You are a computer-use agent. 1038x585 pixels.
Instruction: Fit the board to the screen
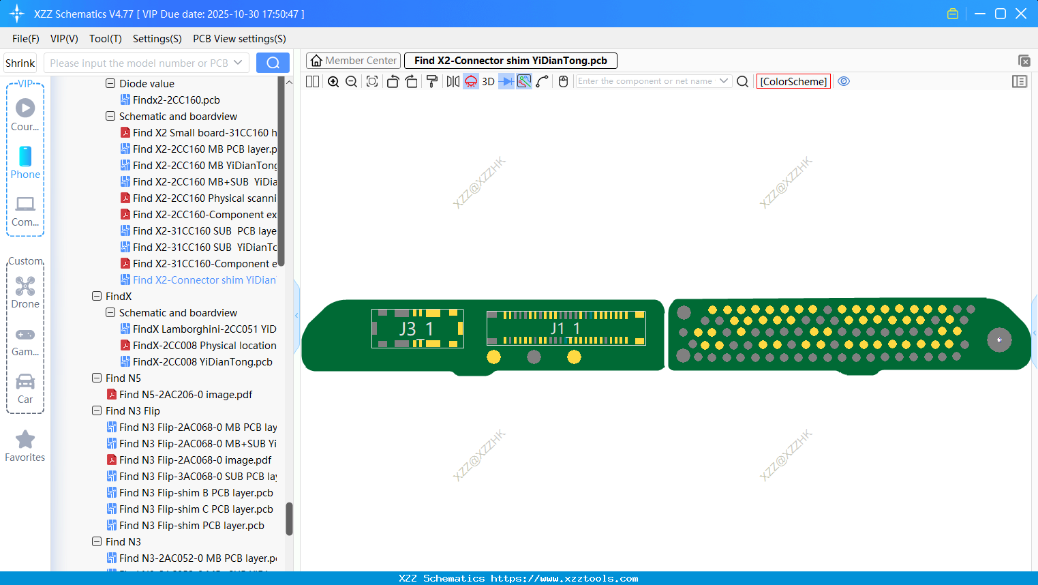tap(372, 81)
